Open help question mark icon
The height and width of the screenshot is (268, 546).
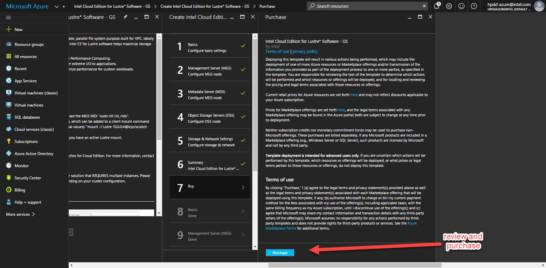click(x=474, y=6)
